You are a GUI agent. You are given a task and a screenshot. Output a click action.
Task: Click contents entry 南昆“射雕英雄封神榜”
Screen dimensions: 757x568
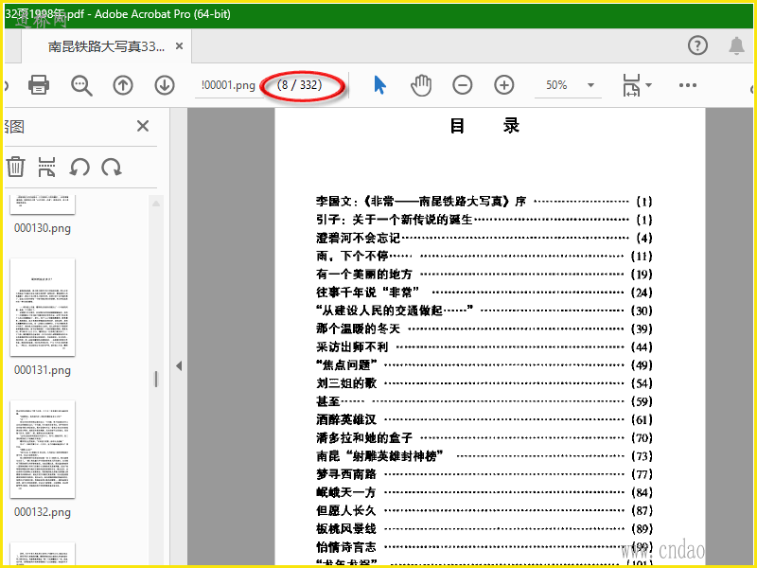[379, 456]
